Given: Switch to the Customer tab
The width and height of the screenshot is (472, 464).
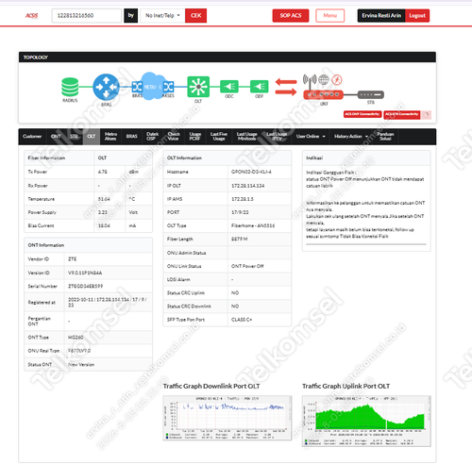Looking at the screenshot, I should click(32, 137).
